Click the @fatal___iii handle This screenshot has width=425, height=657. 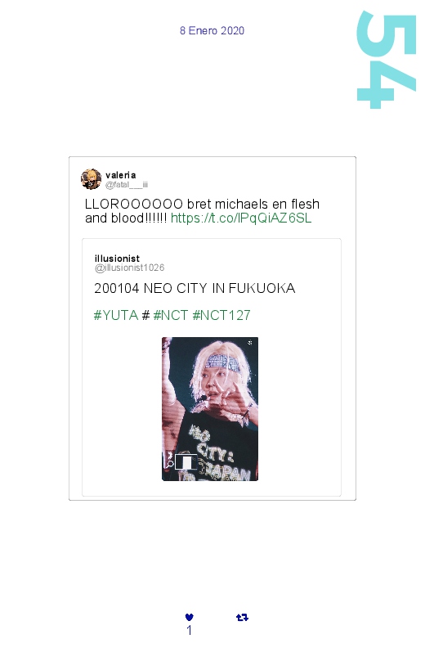pos(127,184)
